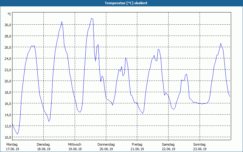Click the 22.06.19 date label

[x=169, y=149]
